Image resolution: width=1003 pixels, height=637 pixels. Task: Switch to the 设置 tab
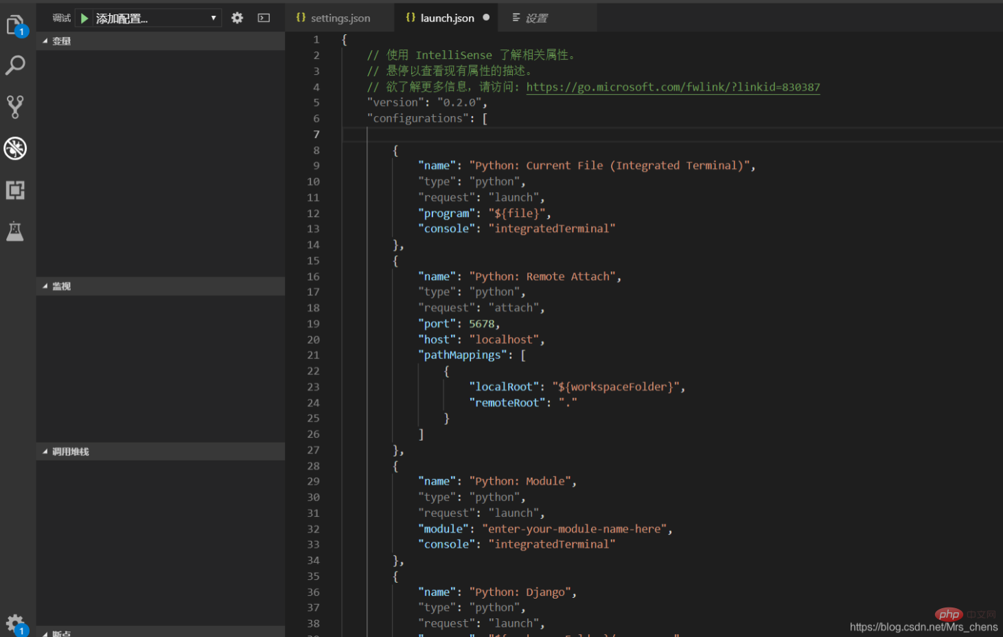(x=536, y=18)
